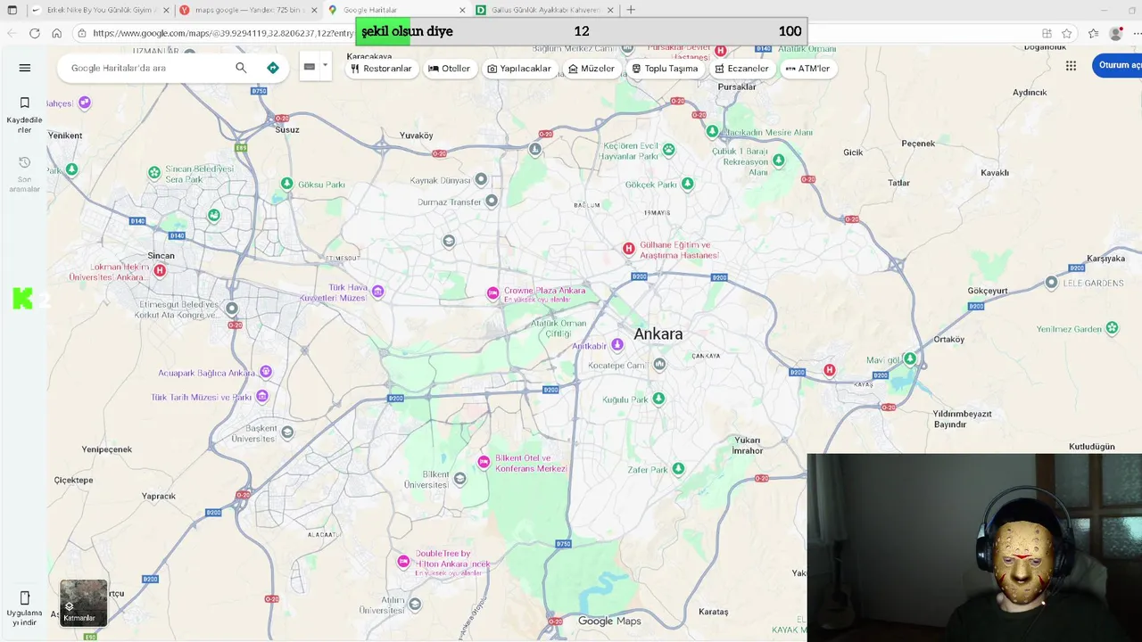Open directions with the blue arrow icon

point(273,68)
